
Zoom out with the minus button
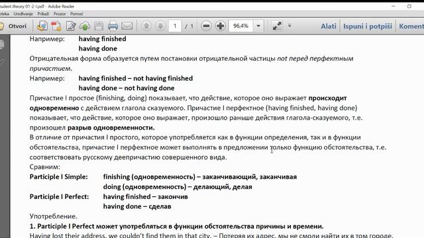click(x=206, y=26)
